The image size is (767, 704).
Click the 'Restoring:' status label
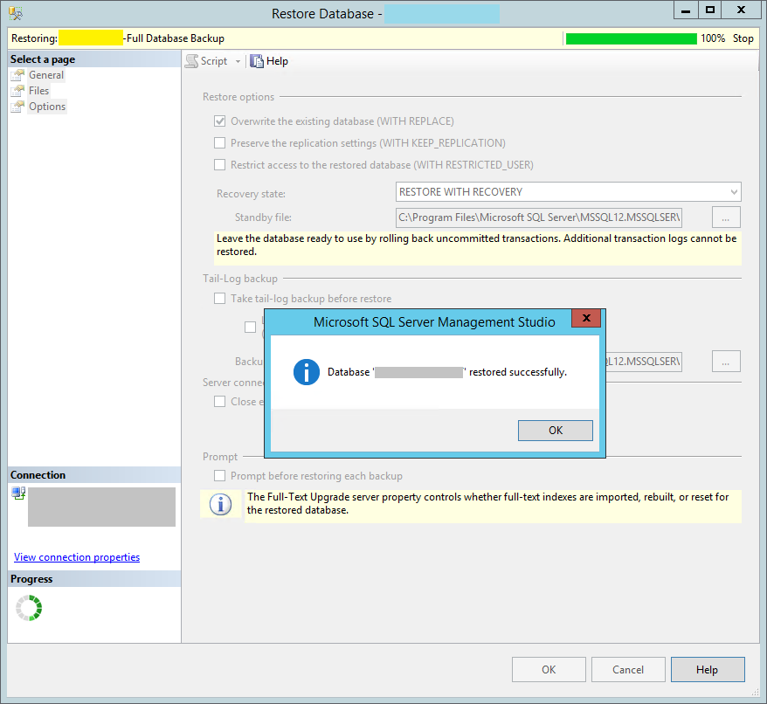click(x=34, y=38)
